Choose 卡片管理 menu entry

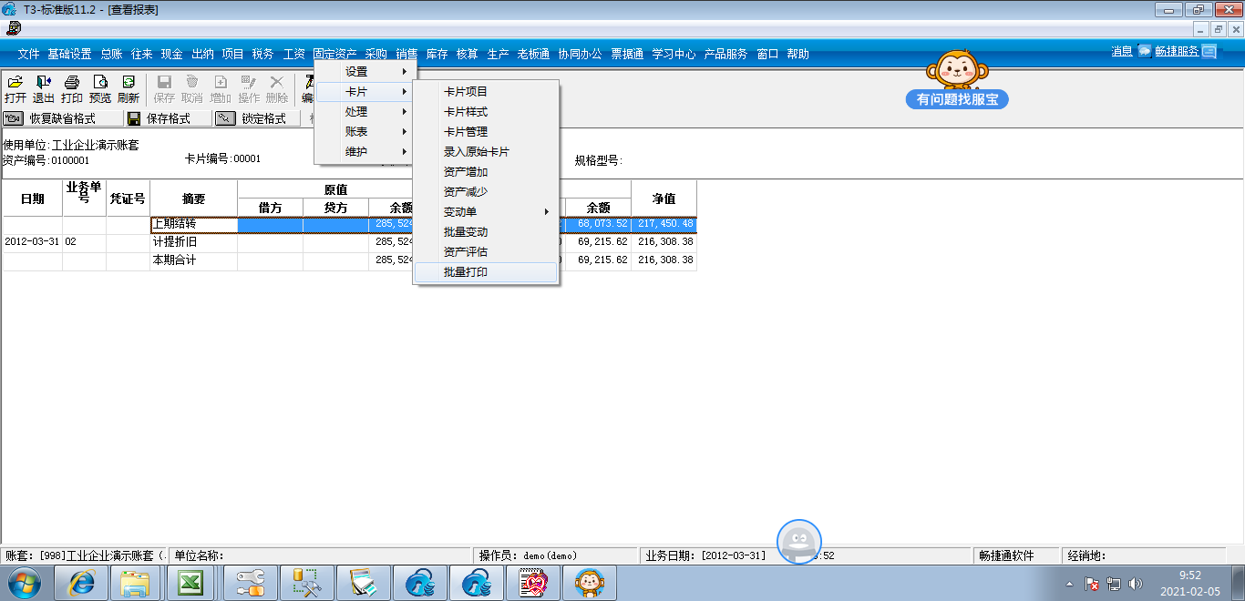[x=486, y=132]
